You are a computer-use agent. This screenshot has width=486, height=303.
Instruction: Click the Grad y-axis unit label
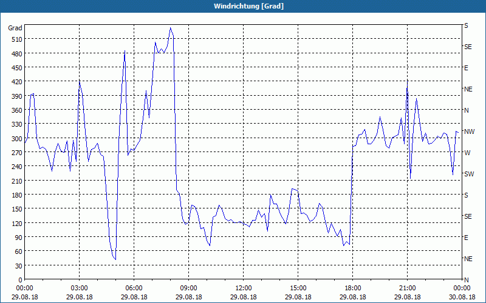click(x=15, y=28)
